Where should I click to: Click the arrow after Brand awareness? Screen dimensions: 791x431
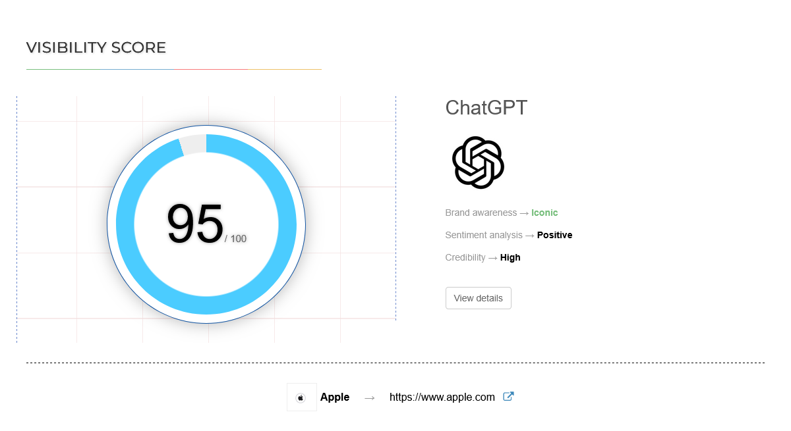[x=524, y=213]
